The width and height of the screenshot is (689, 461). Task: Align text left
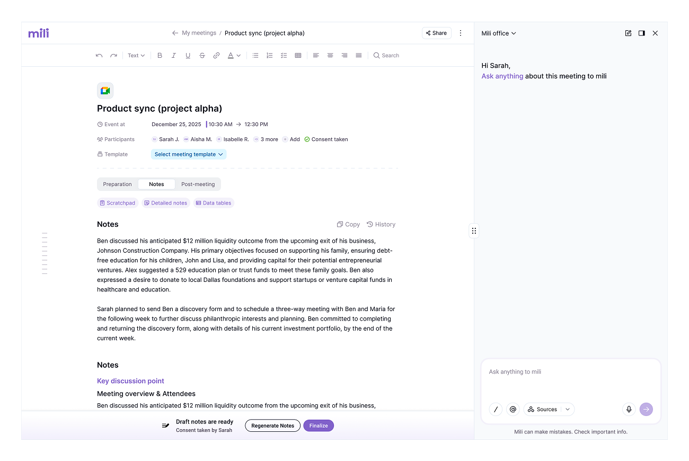pos(316,55)
